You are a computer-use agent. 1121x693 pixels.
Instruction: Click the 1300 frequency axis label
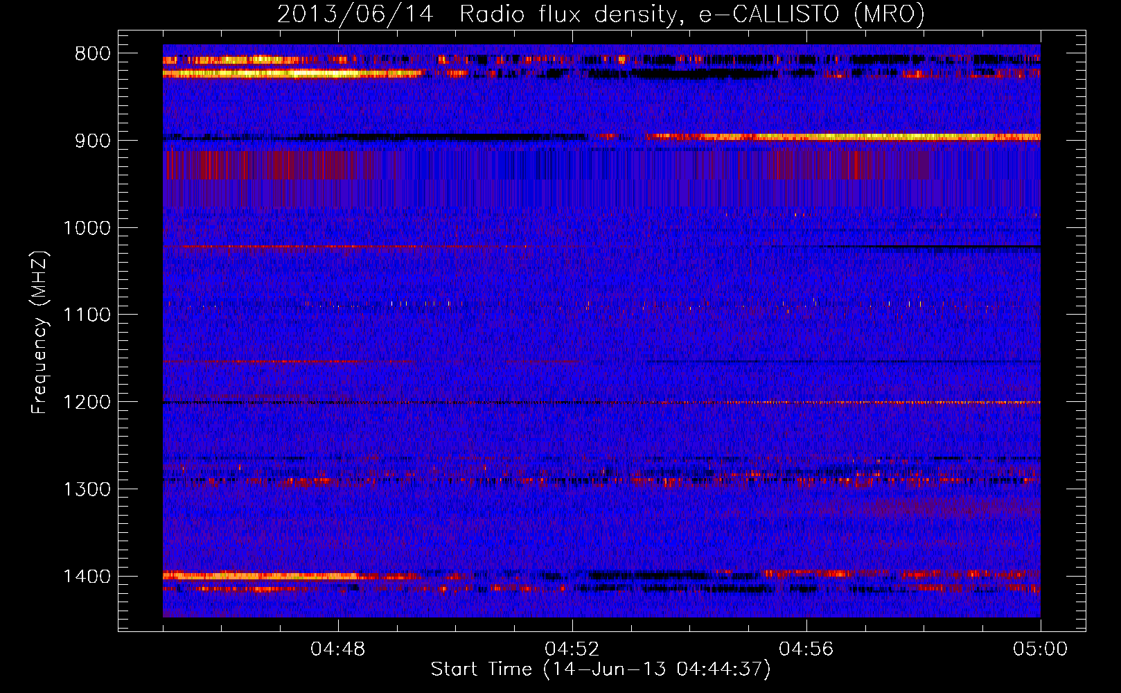coord(87,490)
